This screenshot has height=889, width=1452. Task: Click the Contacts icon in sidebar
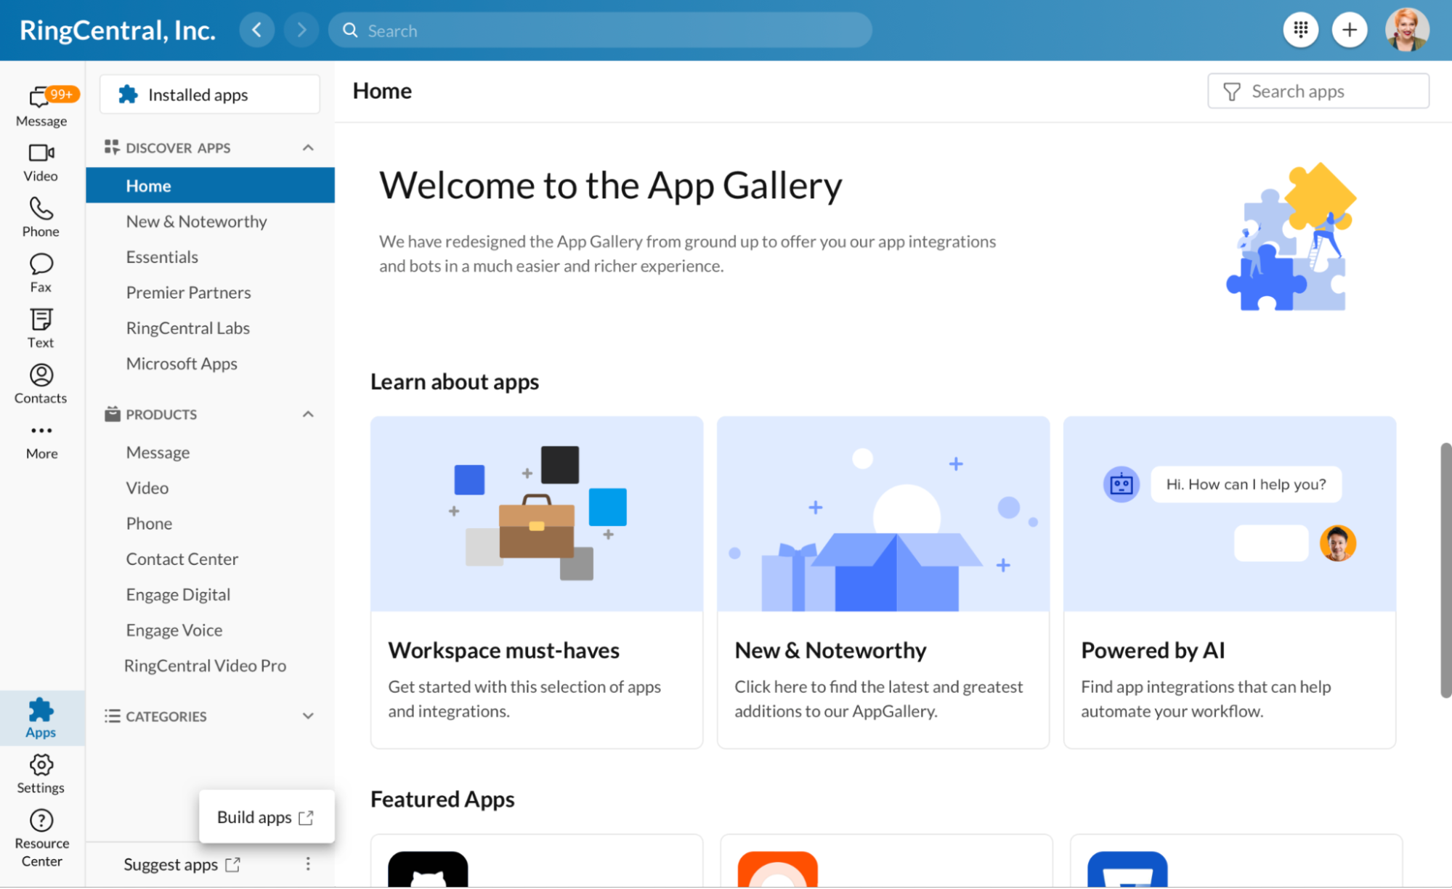[x=41, y=376]
